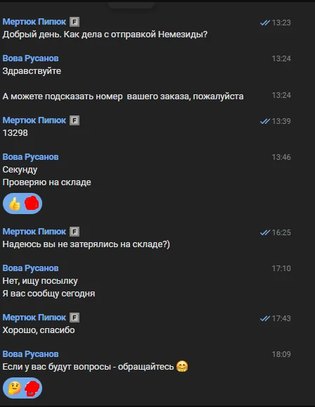
Task: Open the Вова Русанов profile at 13:24
Action: point(31,58)
